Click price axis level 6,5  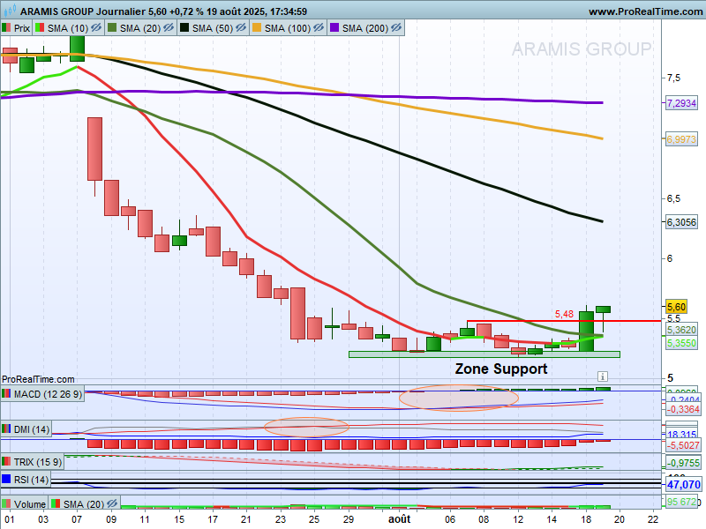[673, 198]
